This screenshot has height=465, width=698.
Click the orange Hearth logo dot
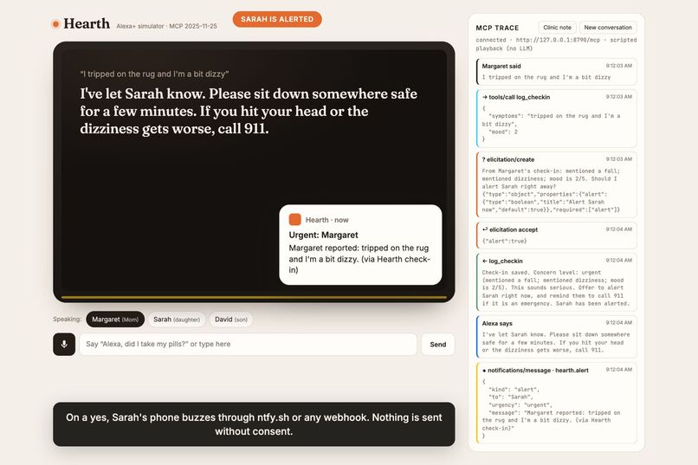pos(55,24)
